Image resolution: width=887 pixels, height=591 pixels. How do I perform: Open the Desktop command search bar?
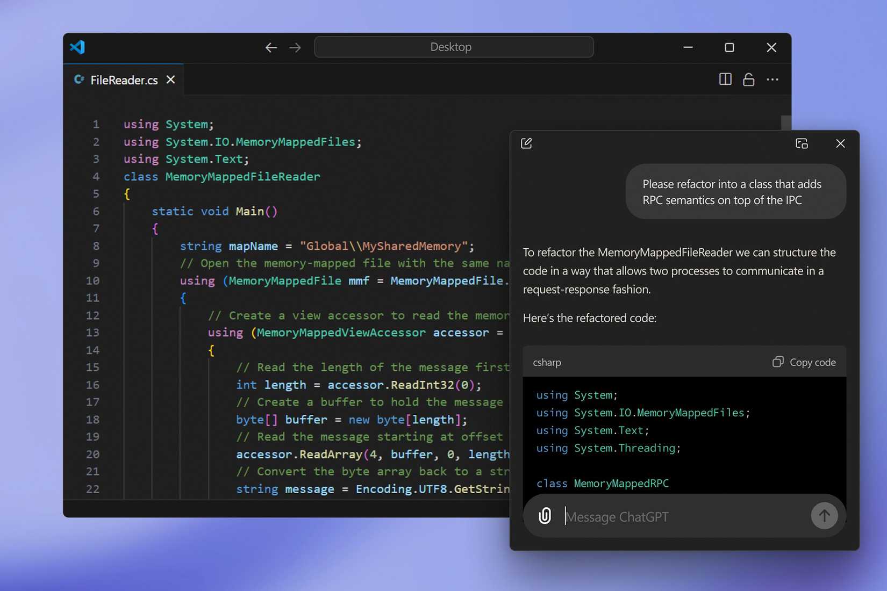pyautogui.click(x=454, y=47)
